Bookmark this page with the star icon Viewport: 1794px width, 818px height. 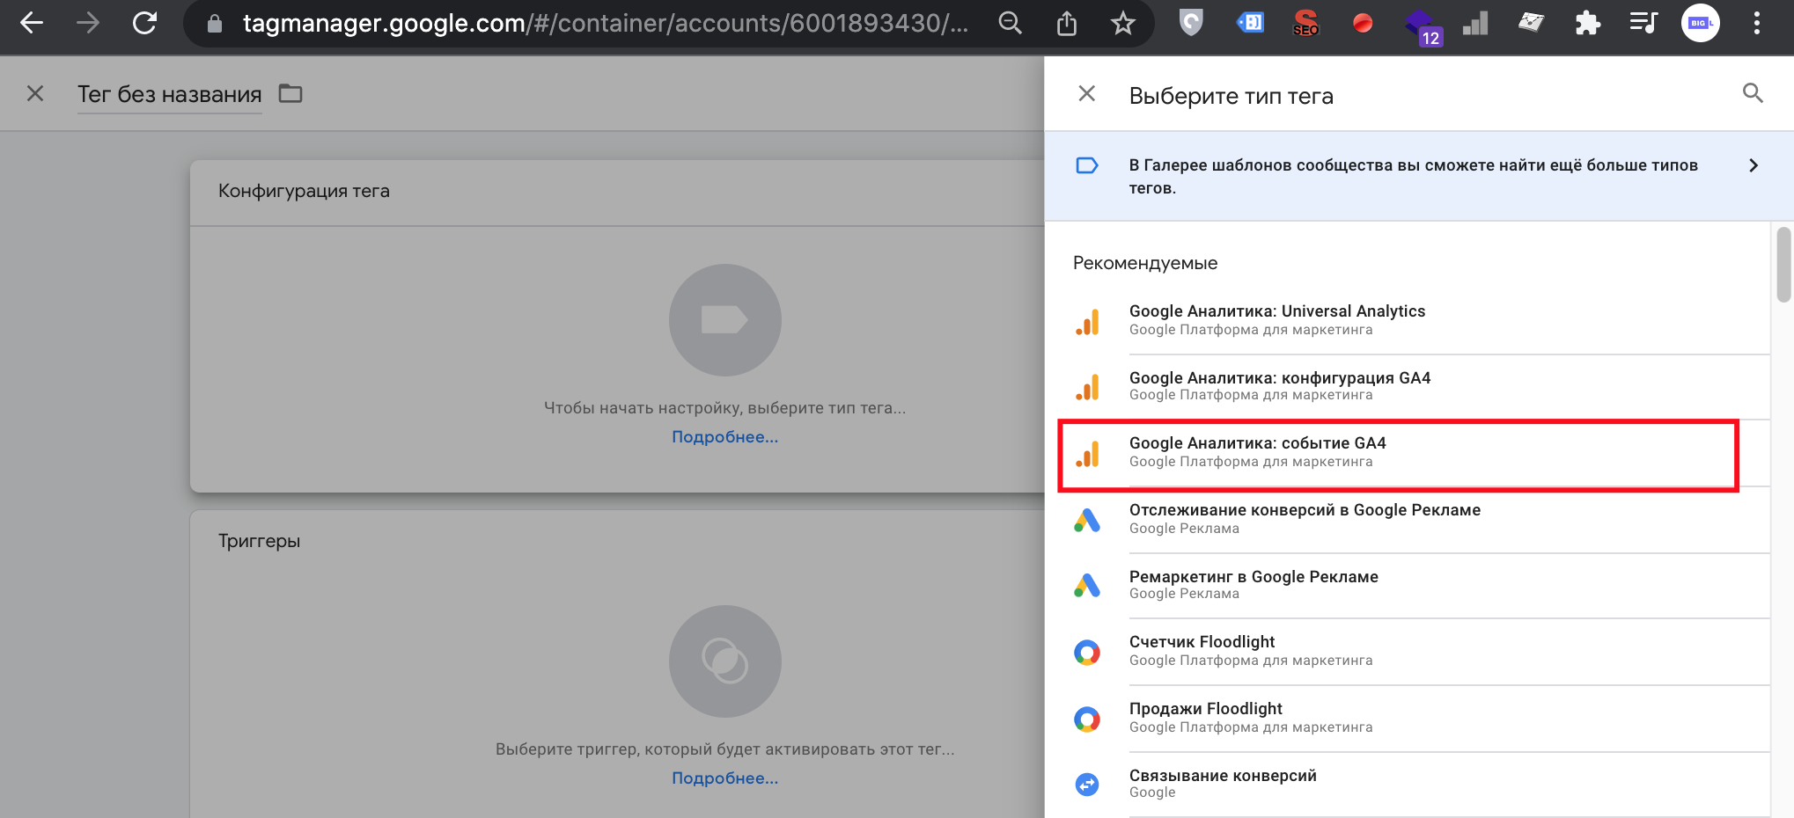point(1122,24)
